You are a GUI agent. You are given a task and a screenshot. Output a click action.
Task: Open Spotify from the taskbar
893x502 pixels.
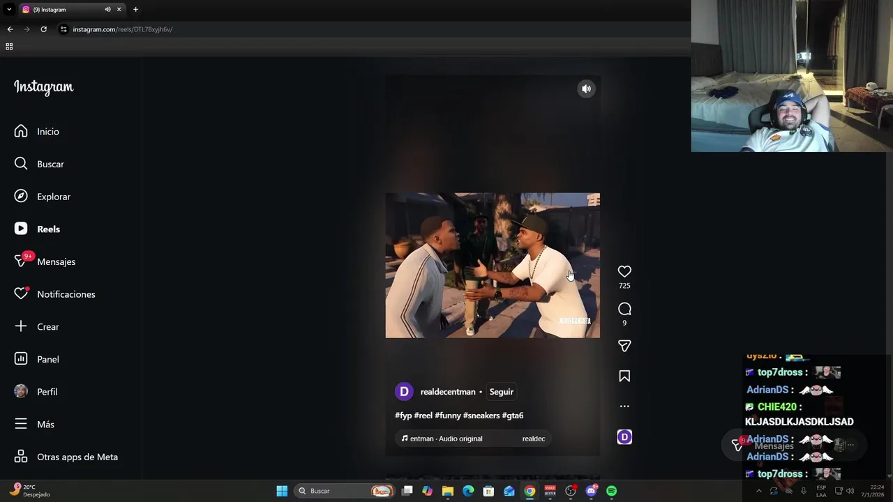612,491
